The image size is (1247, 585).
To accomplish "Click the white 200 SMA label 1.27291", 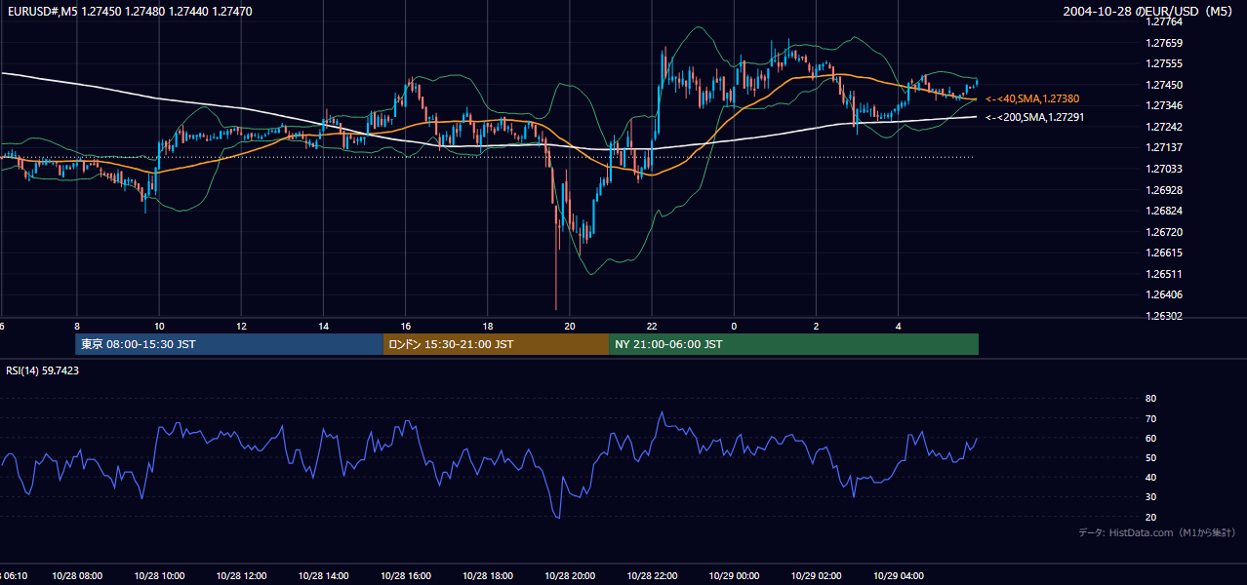I will pos(1035,118).
